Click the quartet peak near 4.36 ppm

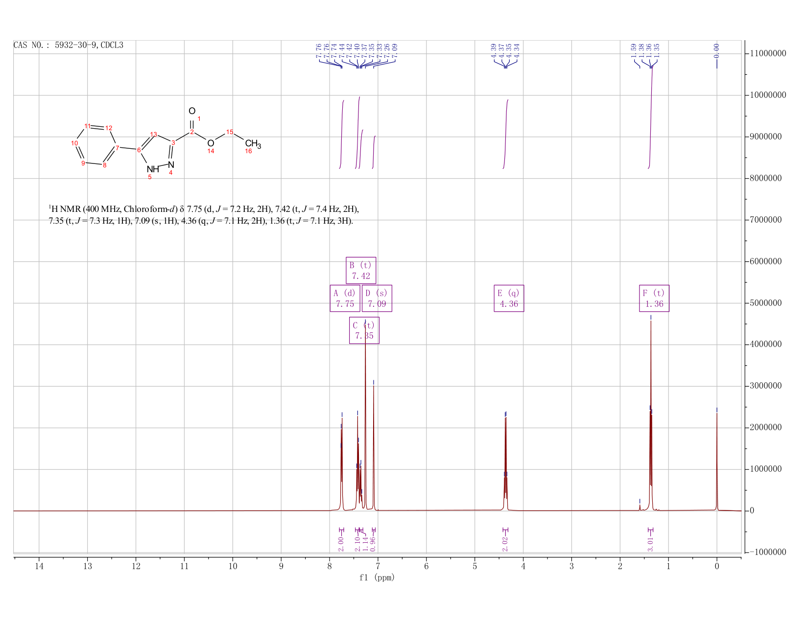505,462
